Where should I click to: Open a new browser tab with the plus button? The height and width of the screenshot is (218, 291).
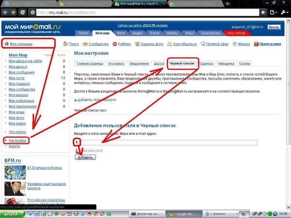(228, 4)
